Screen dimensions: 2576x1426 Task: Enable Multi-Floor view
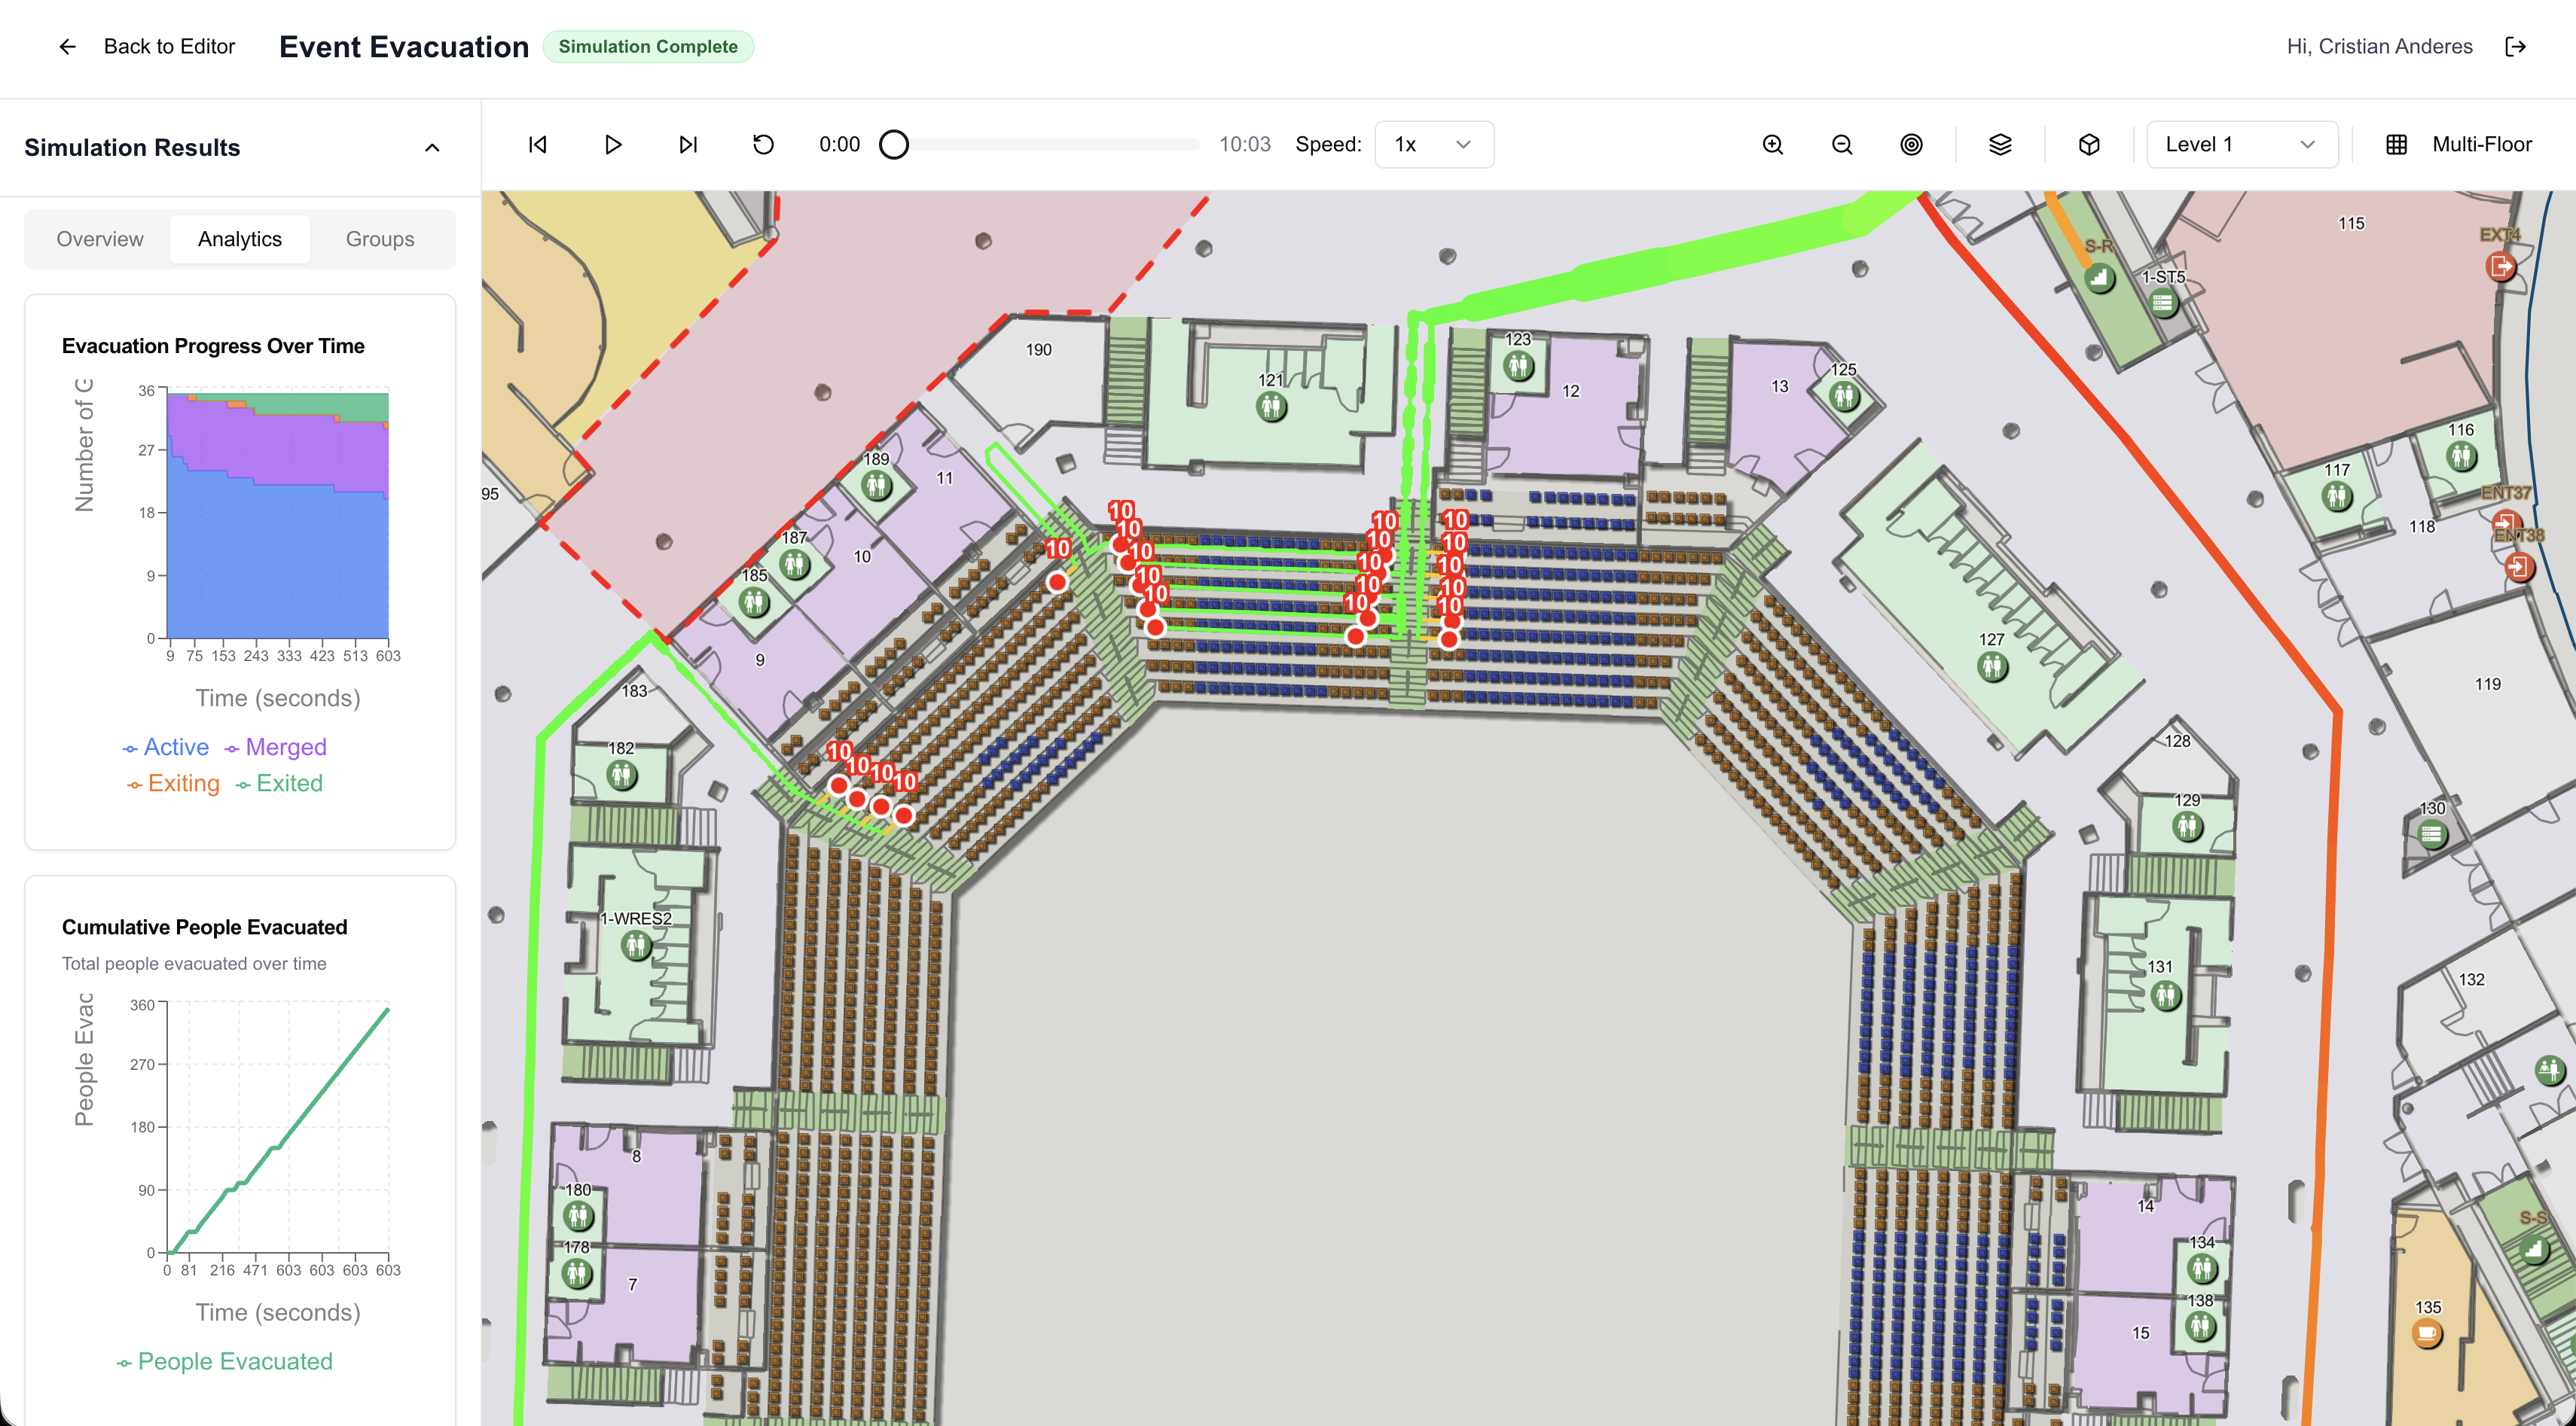2459,145
